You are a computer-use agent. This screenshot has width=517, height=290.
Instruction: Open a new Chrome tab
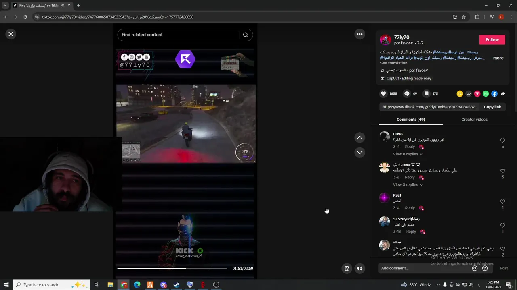point(78,6)
